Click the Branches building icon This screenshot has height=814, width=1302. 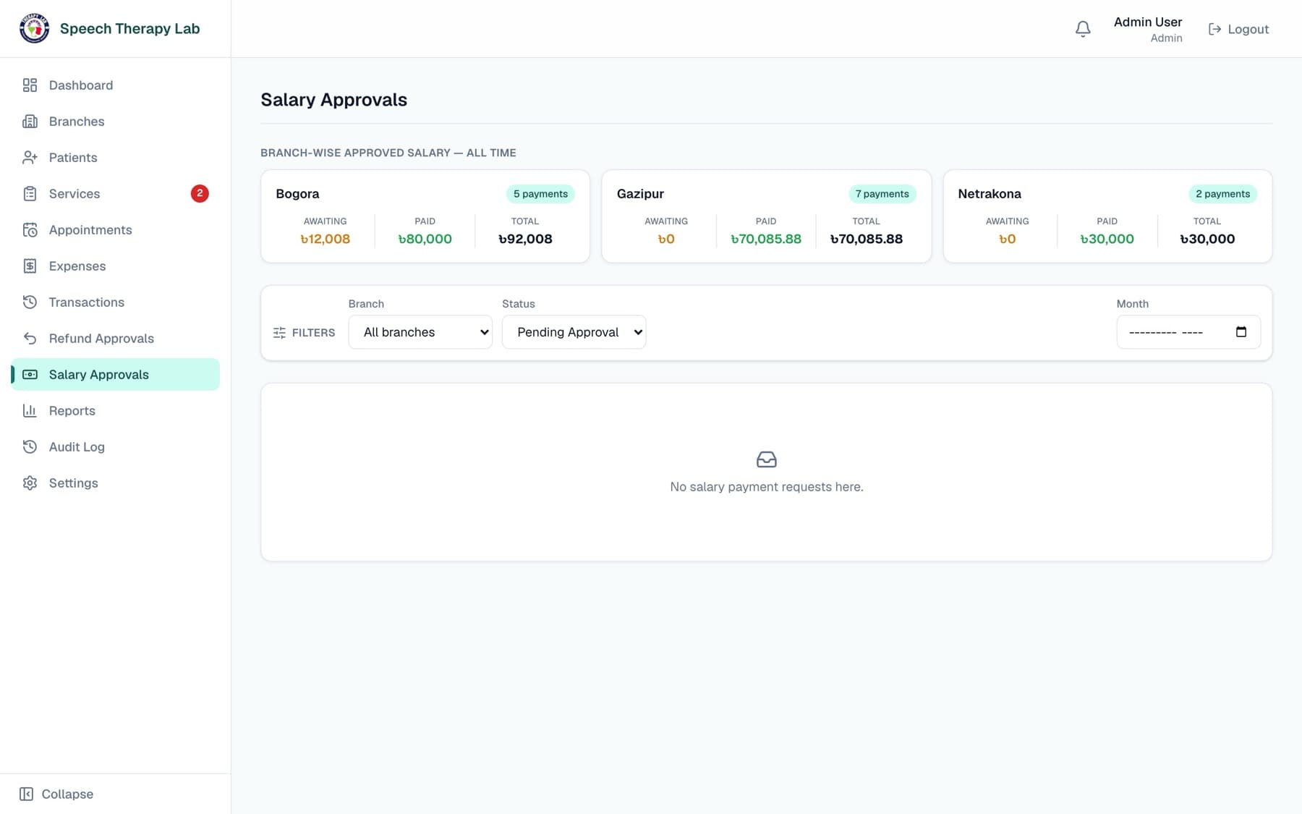[30, 122]
